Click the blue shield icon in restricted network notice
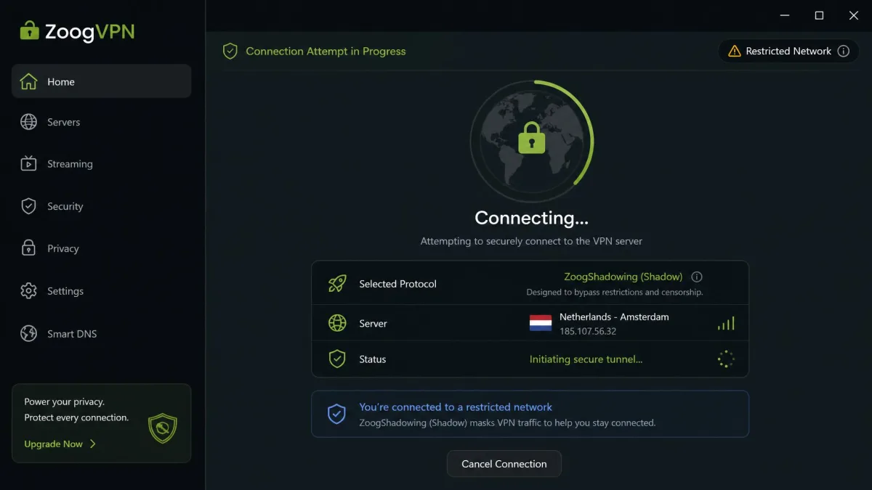Image resolution: width=872 pixels, height=490 pixels. pyautogui.click(x=336, y=415)
